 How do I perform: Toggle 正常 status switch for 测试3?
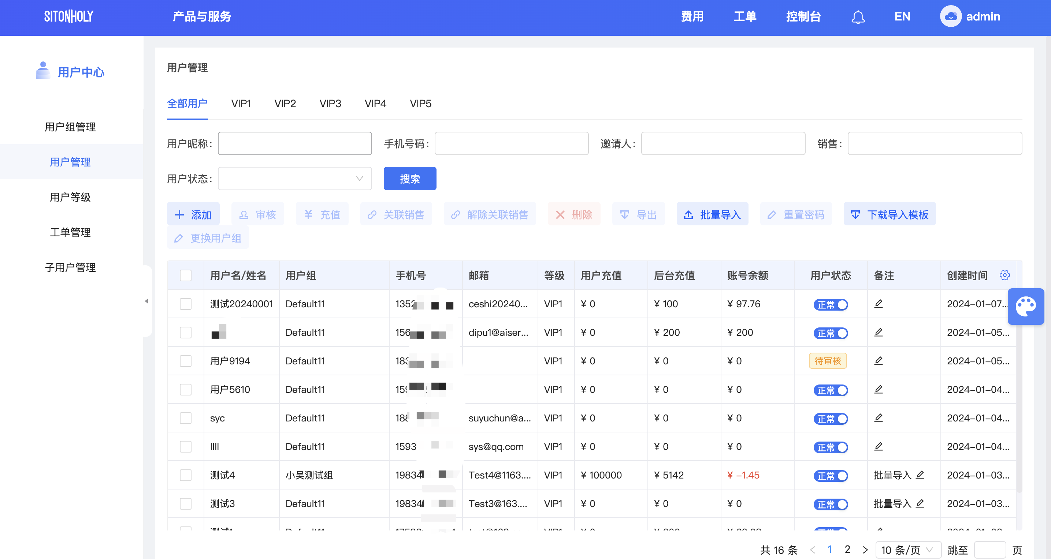tap(831, 504)
